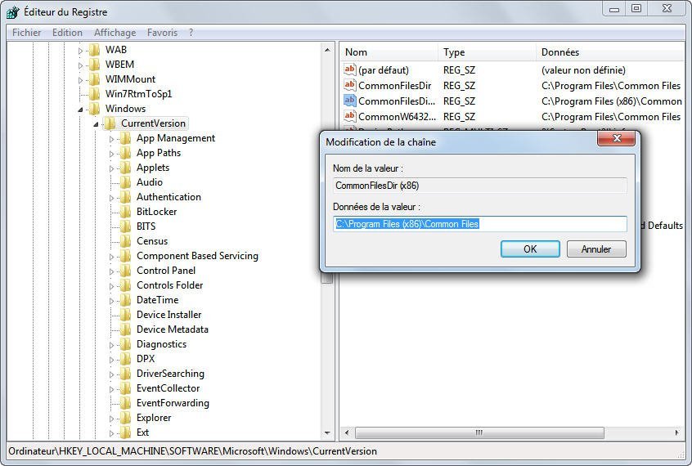The height and width of the screenshot is (466, 692).
Task: Open the Affichage menu
Action: tap(115, 33)
